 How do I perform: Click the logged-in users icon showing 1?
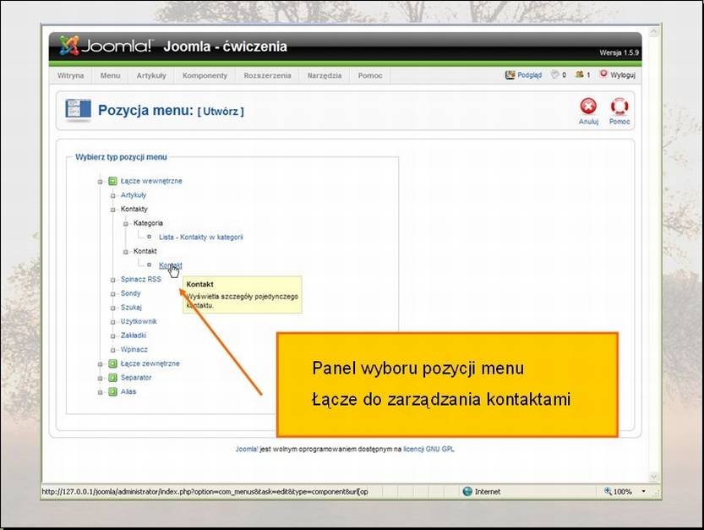coord(580,74)
